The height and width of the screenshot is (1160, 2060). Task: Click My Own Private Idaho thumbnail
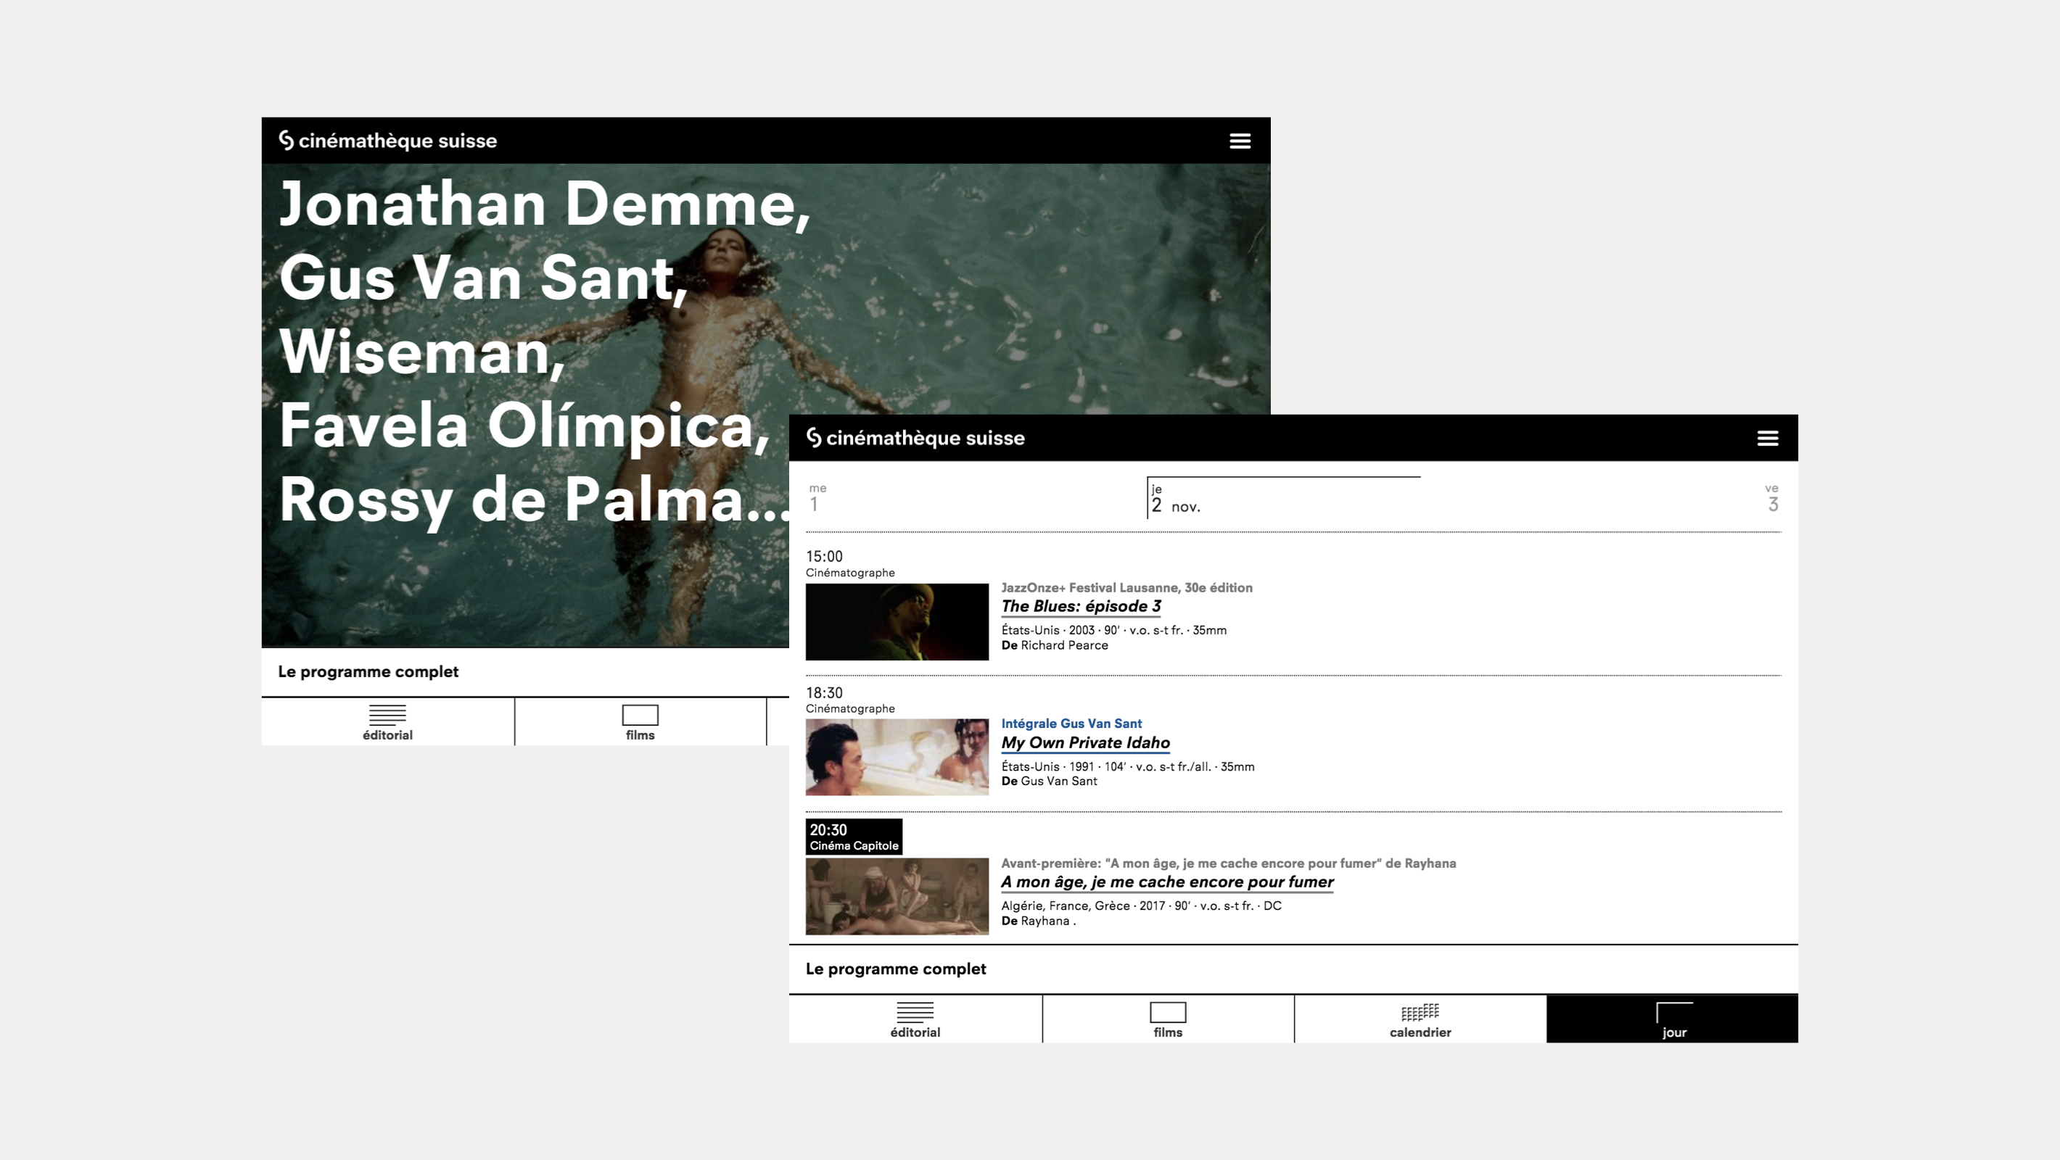tap(897, 757)
